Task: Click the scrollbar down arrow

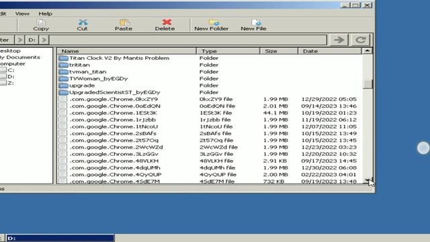Action: (x=368, y=180)
